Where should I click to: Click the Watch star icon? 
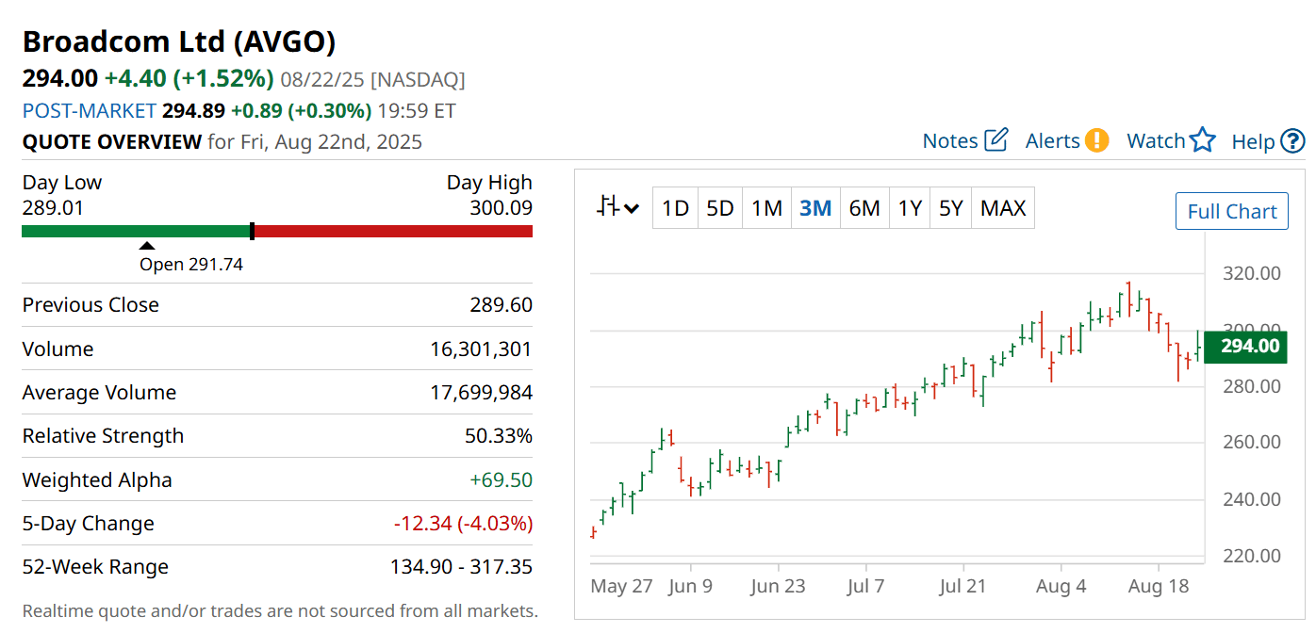pyautogui.click(x=1203, y=140)
